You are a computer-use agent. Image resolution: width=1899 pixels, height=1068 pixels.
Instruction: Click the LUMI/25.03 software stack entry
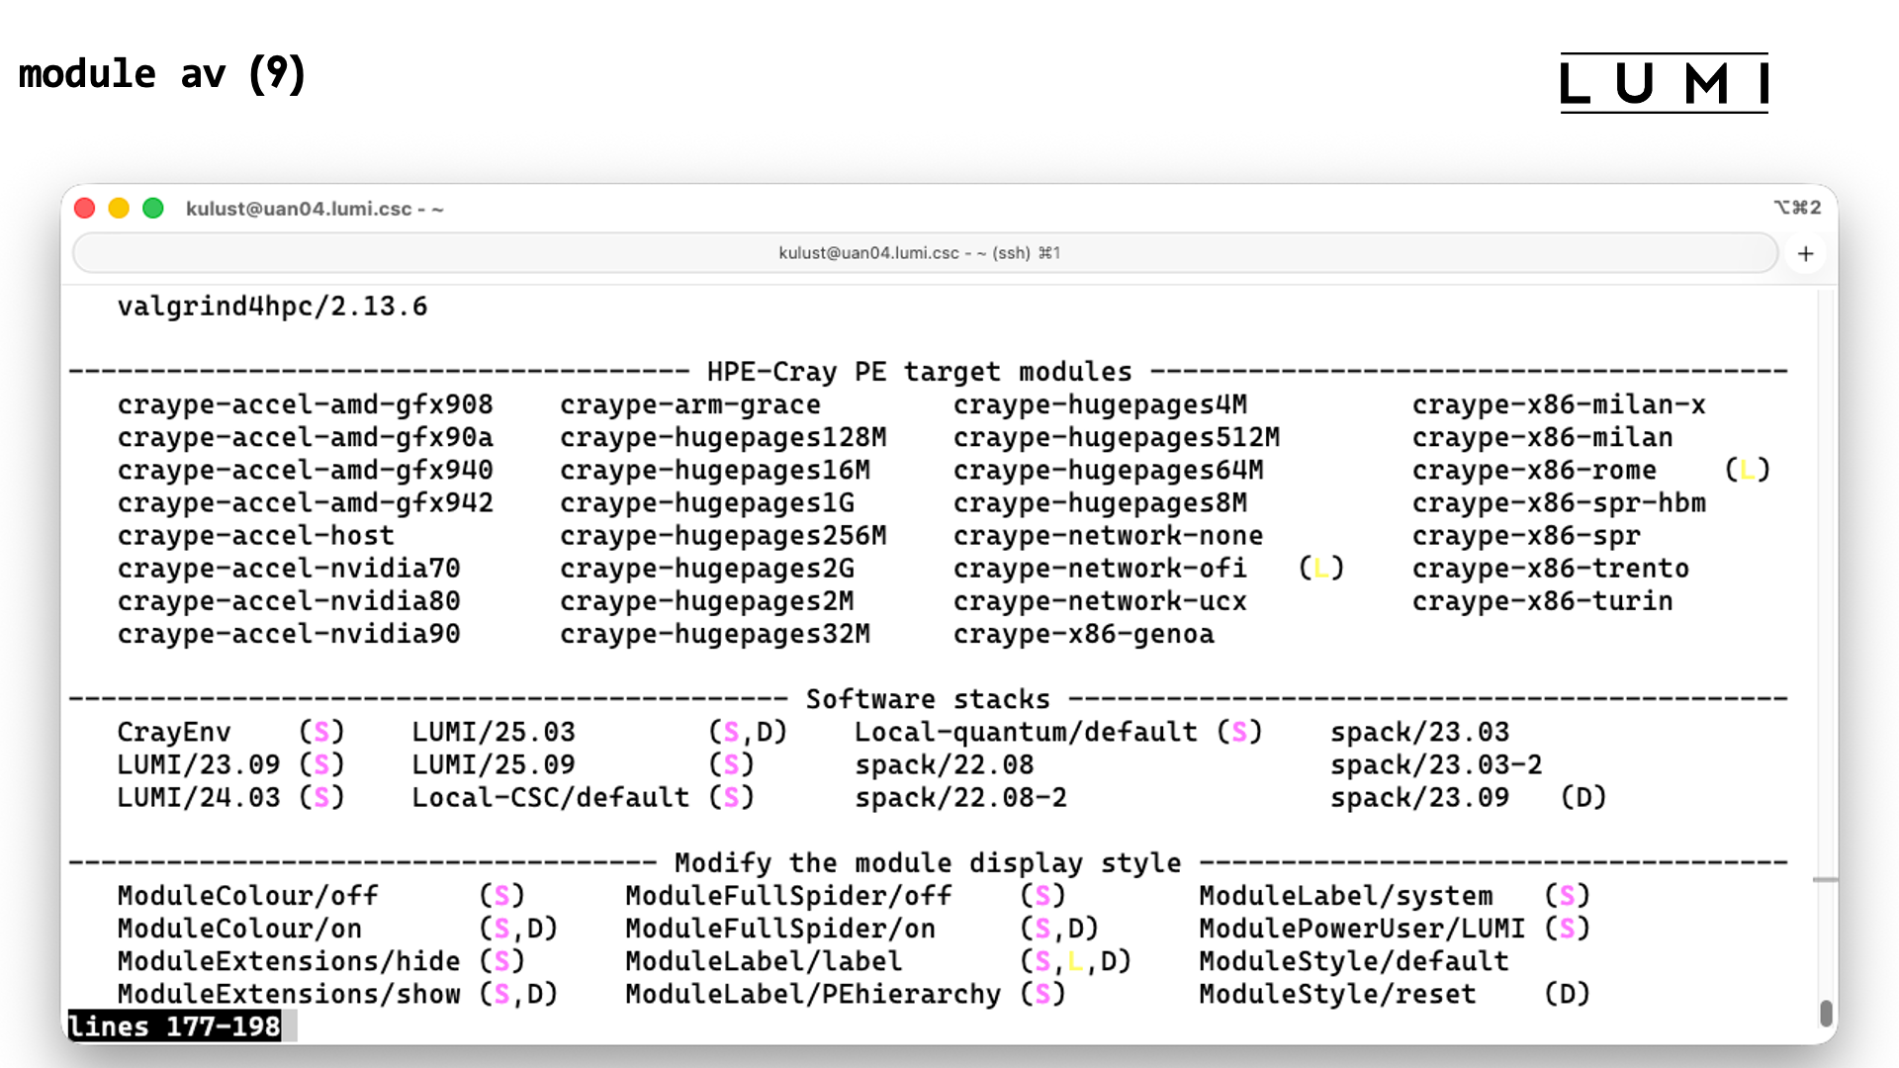[494, 732]
